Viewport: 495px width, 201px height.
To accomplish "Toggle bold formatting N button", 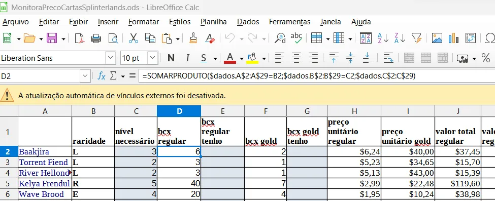I will coord(171,58).
